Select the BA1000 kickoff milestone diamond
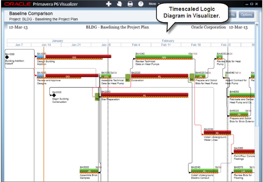The width and height of the screenshot is (263, 182). [7, 57]
